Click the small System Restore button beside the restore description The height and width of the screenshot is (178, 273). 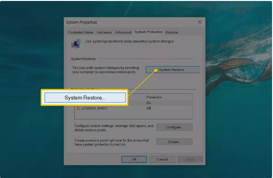pos(173,70)
